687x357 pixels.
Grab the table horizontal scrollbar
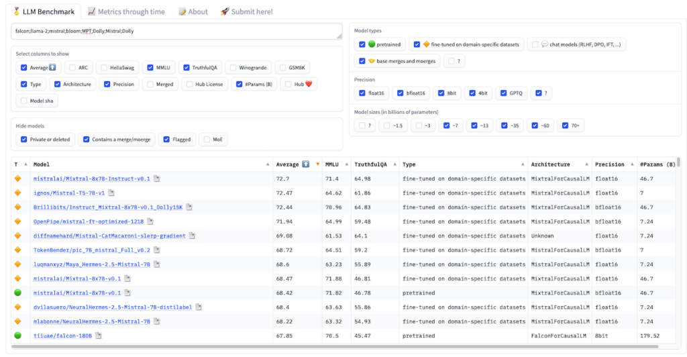[335, 346]
